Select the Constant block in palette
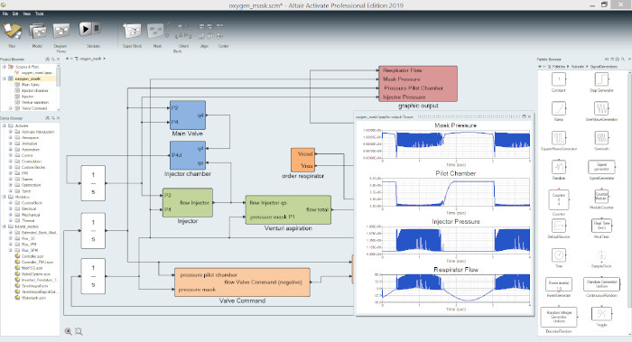The width and height of the screenshot is (632, 342). tap(559, 79)
